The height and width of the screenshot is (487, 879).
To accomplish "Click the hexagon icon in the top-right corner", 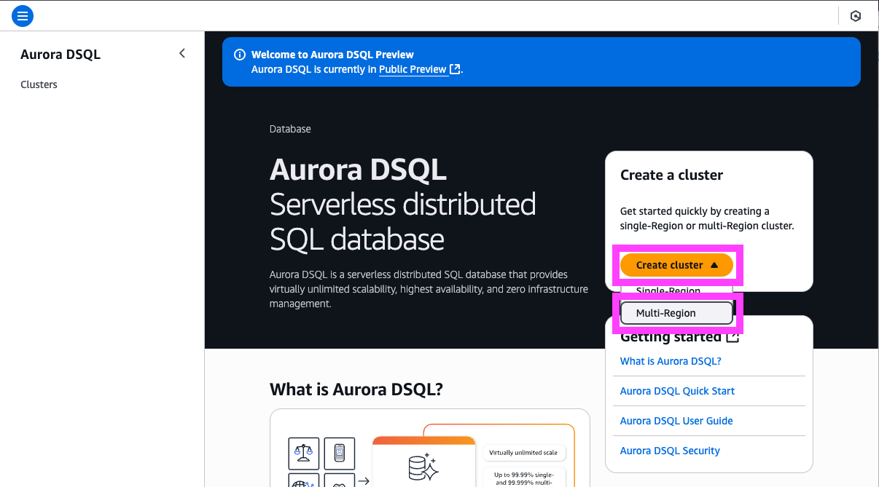I will [x=856, y=16].
